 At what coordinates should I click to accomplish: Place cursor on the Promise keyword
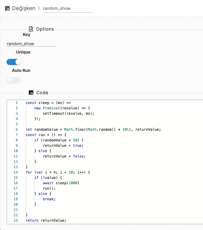[x=51, y=108]
